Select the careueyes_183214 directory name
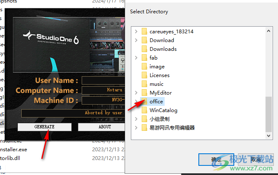Screen dimensions: 278x175 (171, 32)
